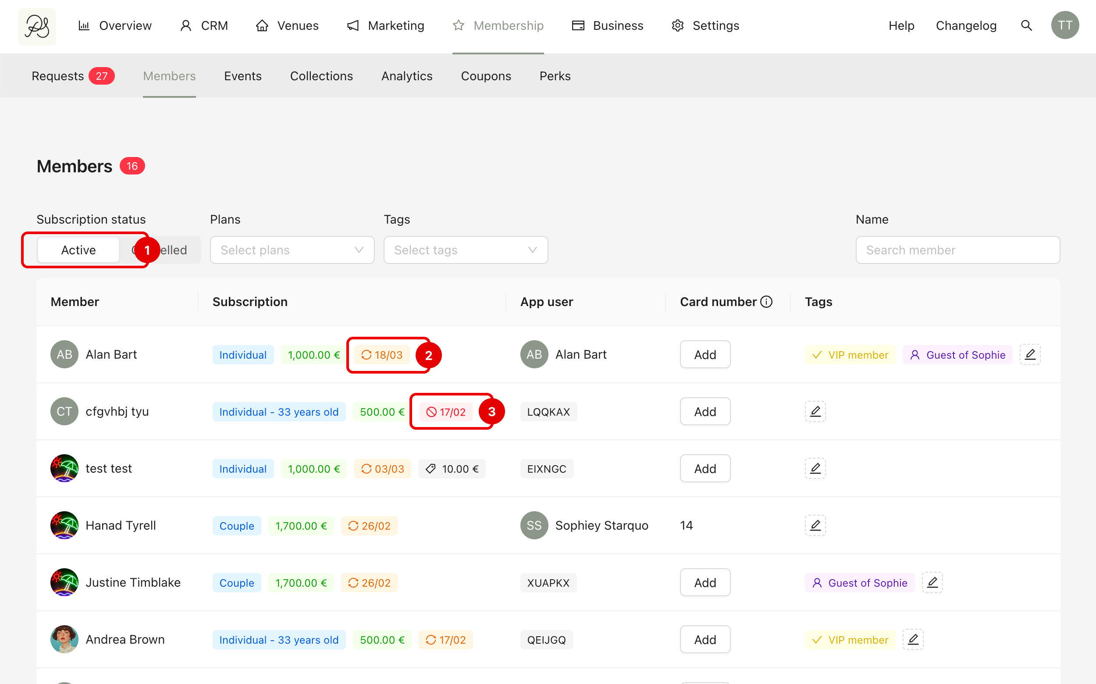This screenshot has height=684, width=1096.
Task: Open the Select tags dropdown
Action: pos(466,250)
